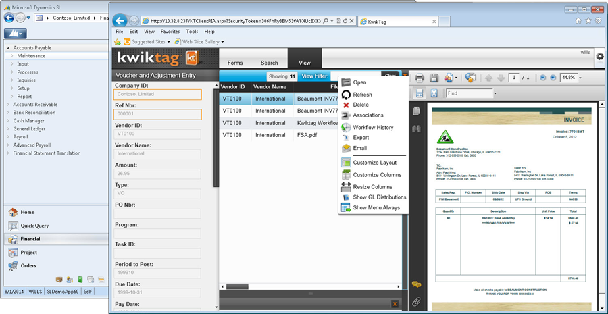Click the worker icon in Dynamics SL pane
Screen dimensions: 608x314
pos(70,279)
